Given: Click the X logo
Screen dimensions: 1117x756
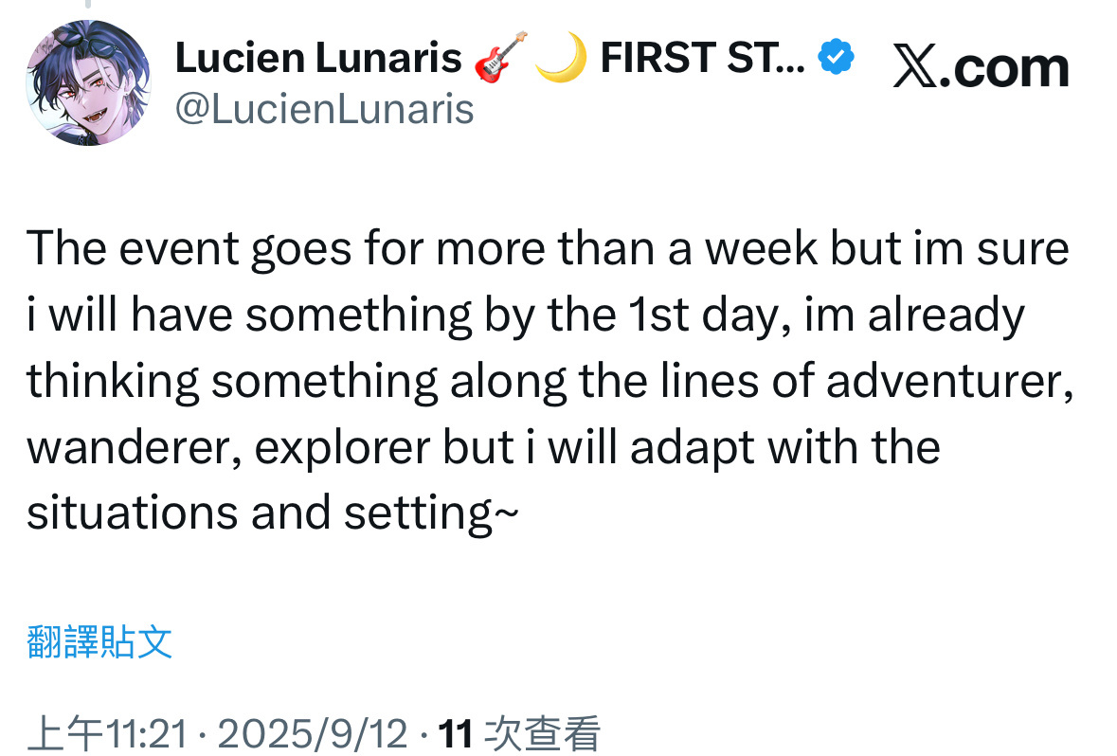Looking at the screenshot, I should pos(915,69).
